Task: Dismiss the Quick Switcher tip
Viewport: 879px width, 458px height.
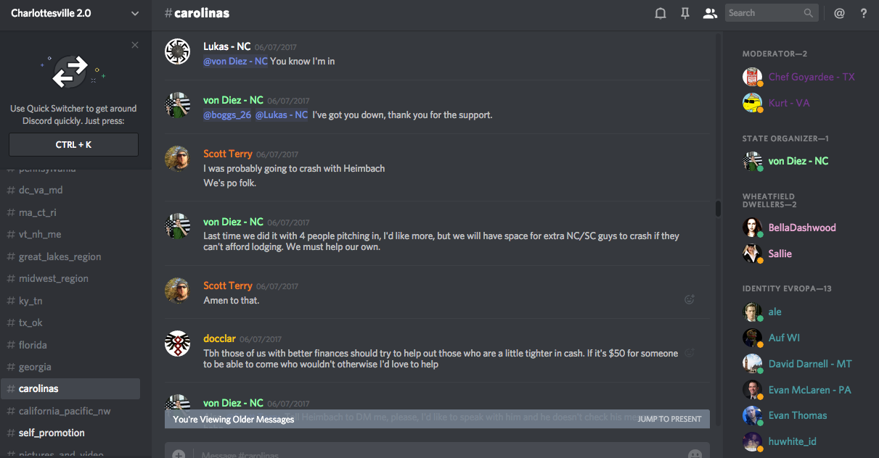Action: point(135,45)
